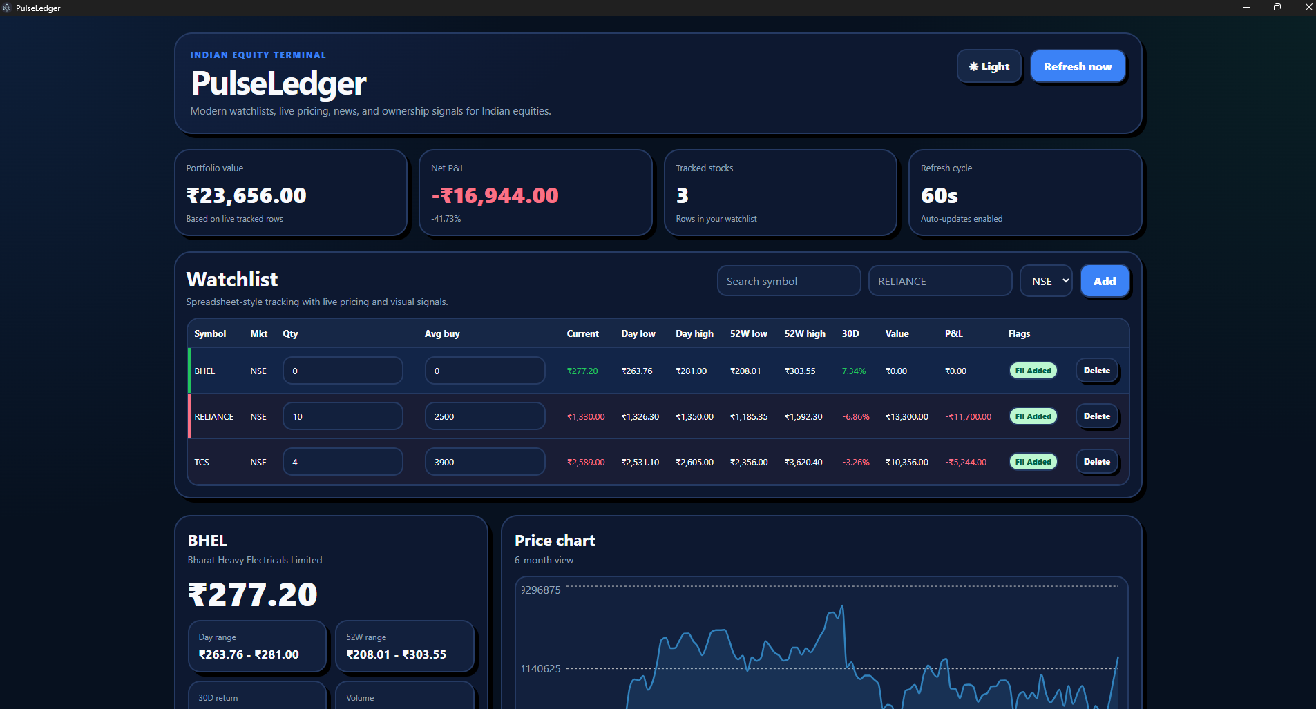Viewport: 1316px width, 709px height.
Task: Edit the RELIANCE quantity field showing 10
Action: pos(343,416)
